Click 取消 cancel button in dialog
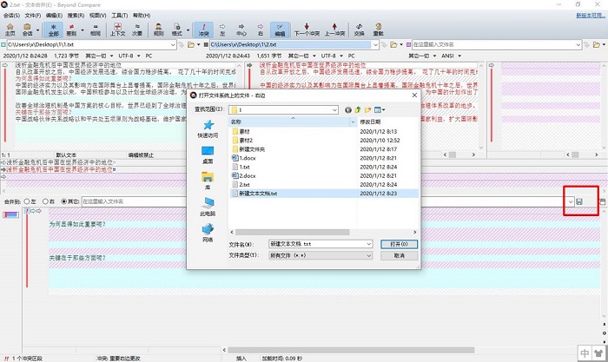This screenshot has height=362, width=608. tap(399, 255)
